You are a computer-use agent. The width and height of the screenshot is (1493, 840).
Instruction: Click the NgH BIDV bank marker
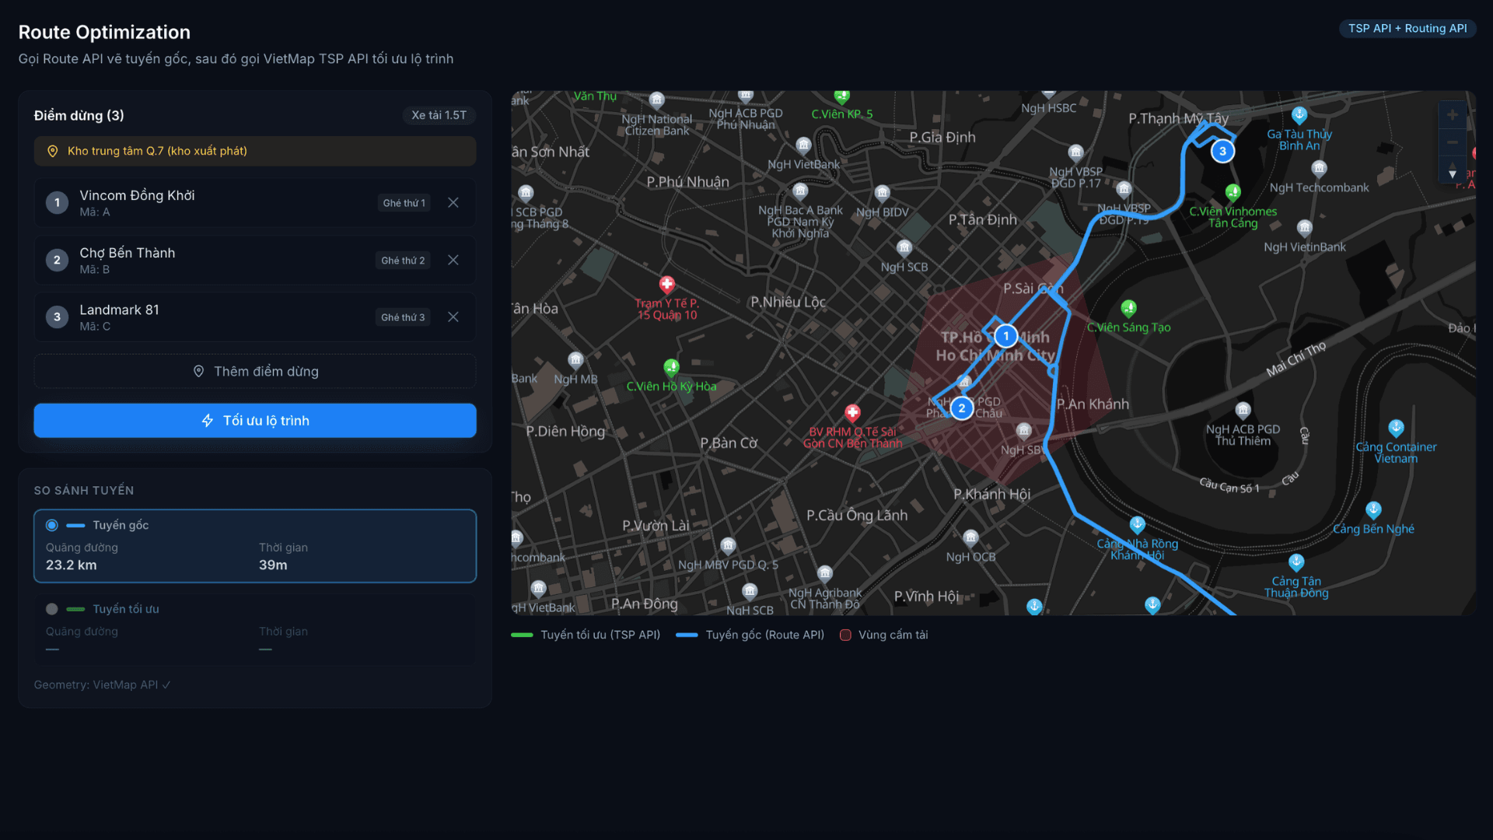[x=882, y=193]
